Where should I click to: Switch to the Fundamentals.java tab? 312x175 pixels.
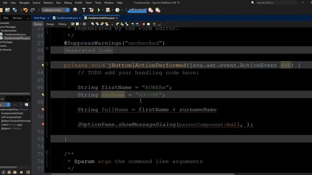click(x=67, y=18)
